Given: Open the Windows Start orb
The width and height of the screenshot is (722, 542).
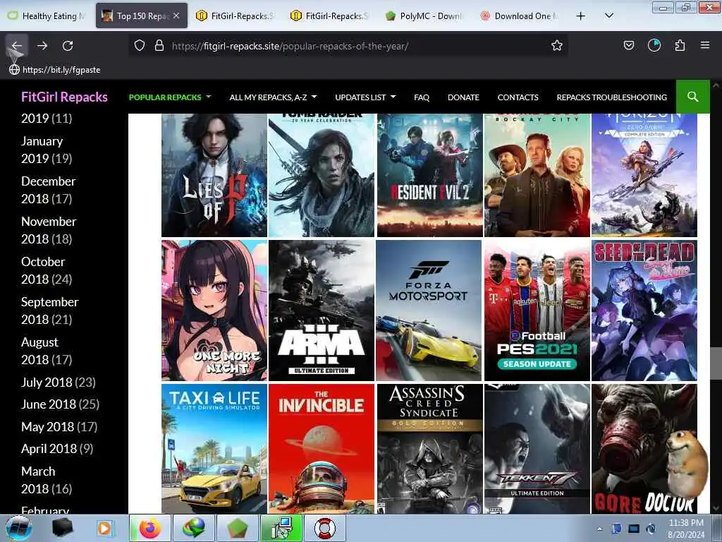Looking at the screenshot, I should 19,528.
